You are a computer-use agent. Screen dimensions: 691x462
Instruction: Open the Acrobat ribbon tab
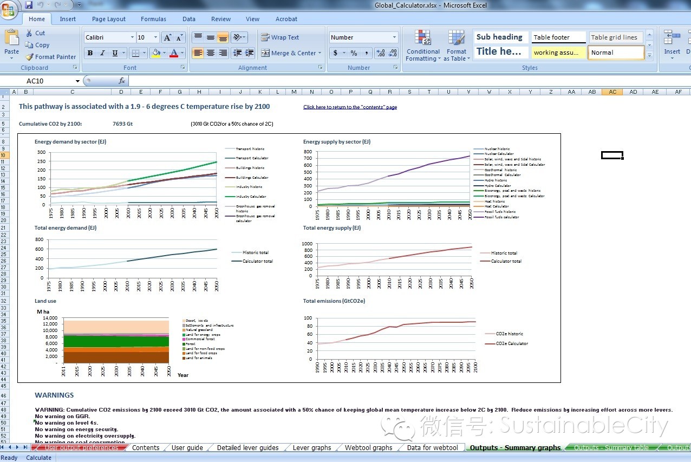pyautogui.click(x=286, y=19)
